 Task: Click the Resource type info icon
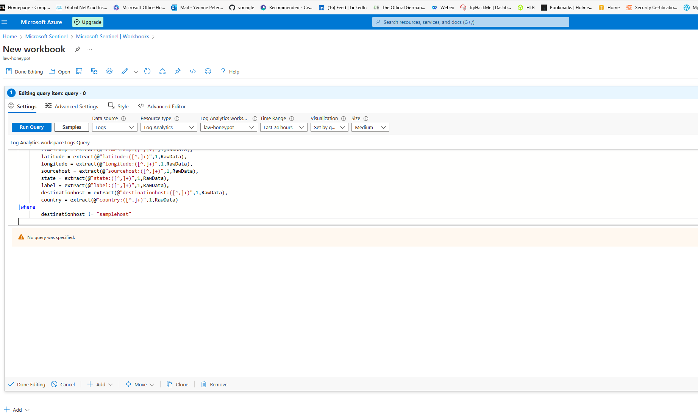click(x=177, y=119)
